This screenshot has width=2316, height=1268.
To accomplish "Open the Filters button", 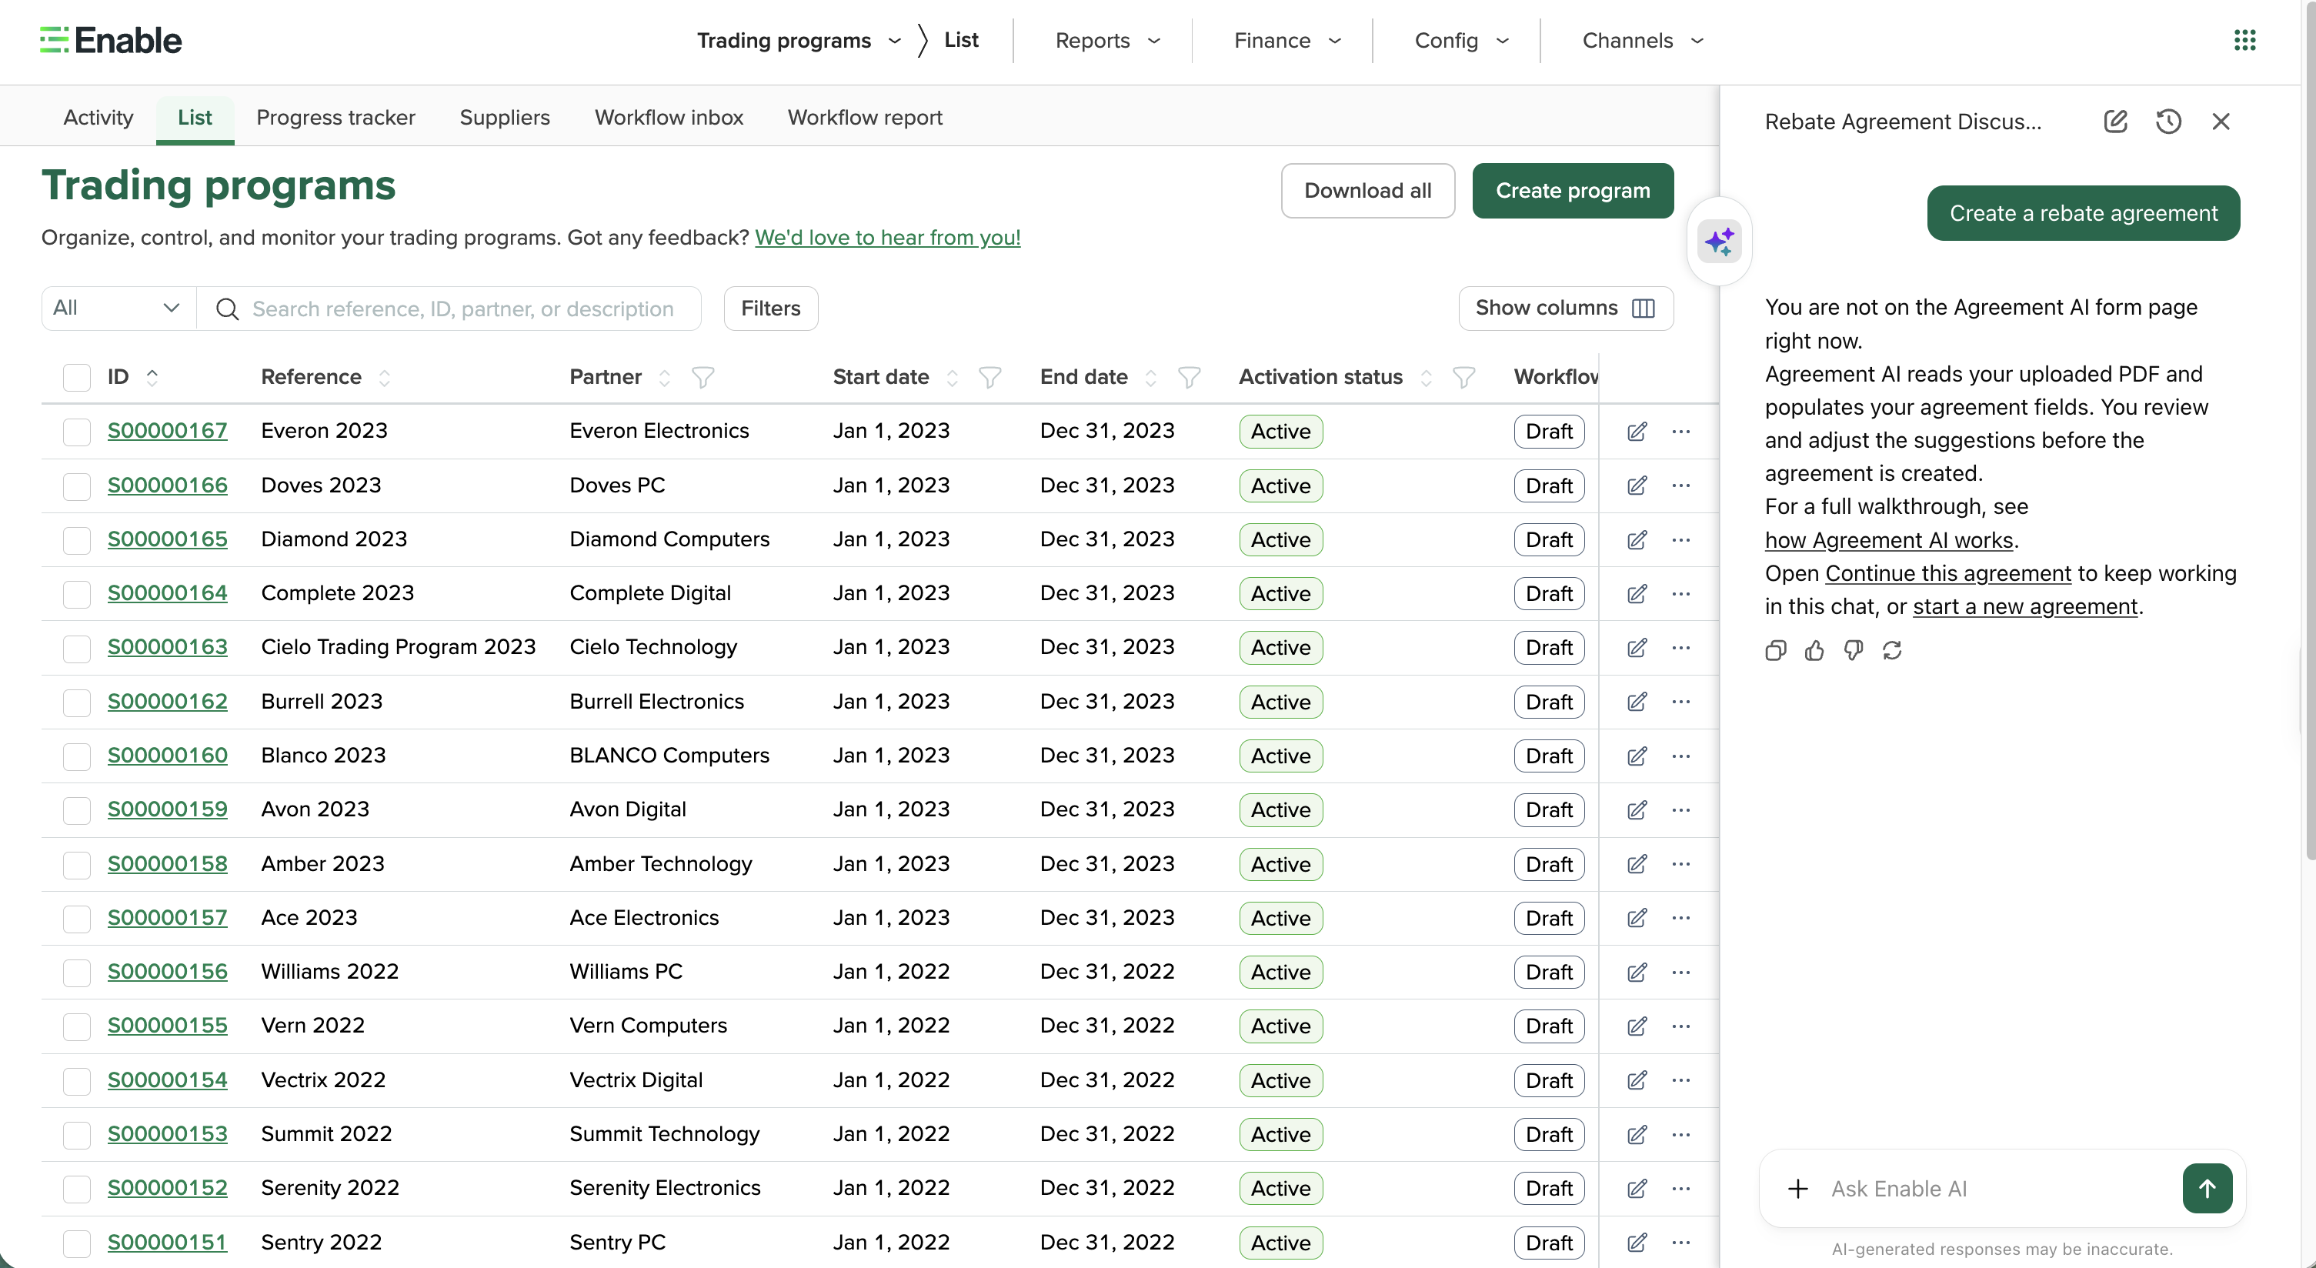I will pyautogui.click(x=770, y=309).
